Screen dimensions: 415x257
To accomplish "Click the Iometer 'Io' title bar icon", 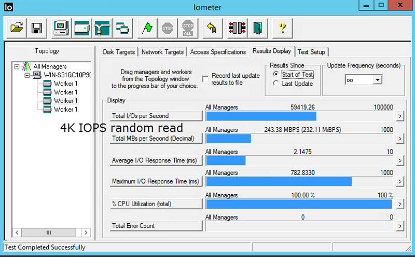I will [x=8, y=7].
